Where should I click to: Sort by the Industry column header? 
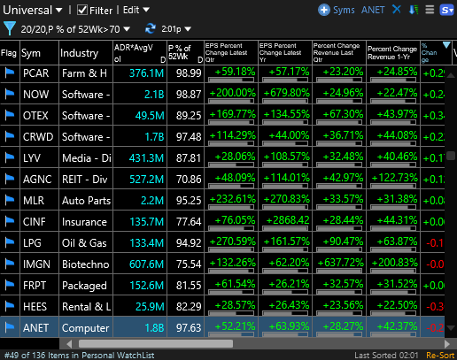[x=86, y=53]
